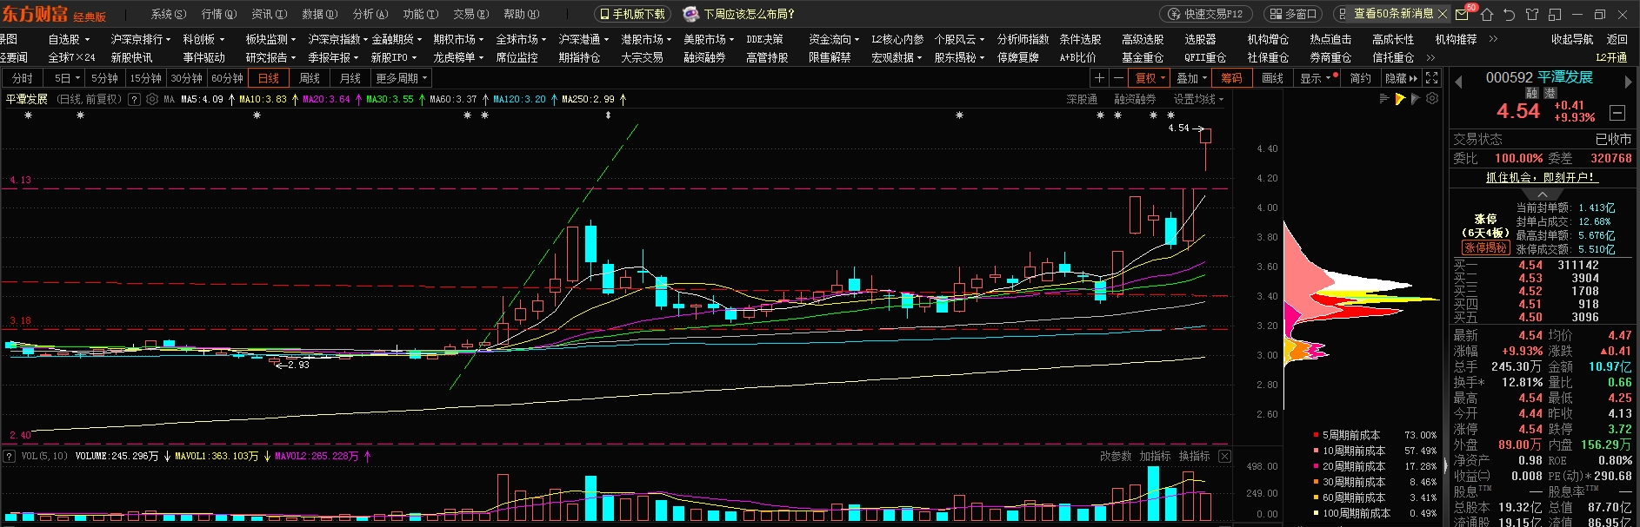Screen dimensions: 1640x527
Task: Click the 融 margin trading badge
Action: point(1531,93)
